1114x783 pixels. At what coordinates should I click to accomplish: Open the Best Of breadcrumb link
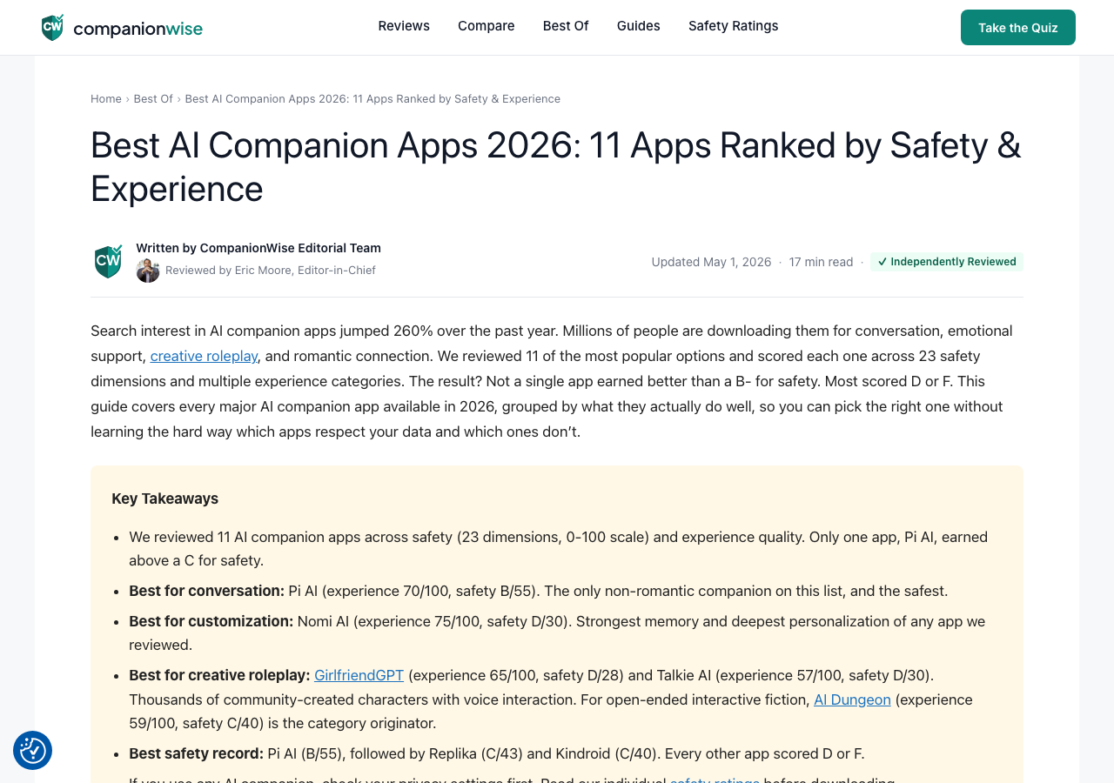(x=153, y=99)
